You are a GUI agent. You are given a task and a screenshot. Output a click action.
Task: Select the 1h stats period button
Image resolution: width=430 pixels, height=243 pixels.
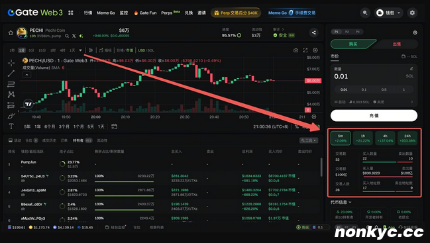363,138
